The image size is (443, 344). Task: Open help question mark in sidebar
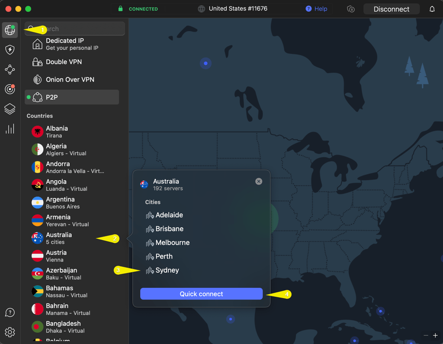click(x=10, y=312)
